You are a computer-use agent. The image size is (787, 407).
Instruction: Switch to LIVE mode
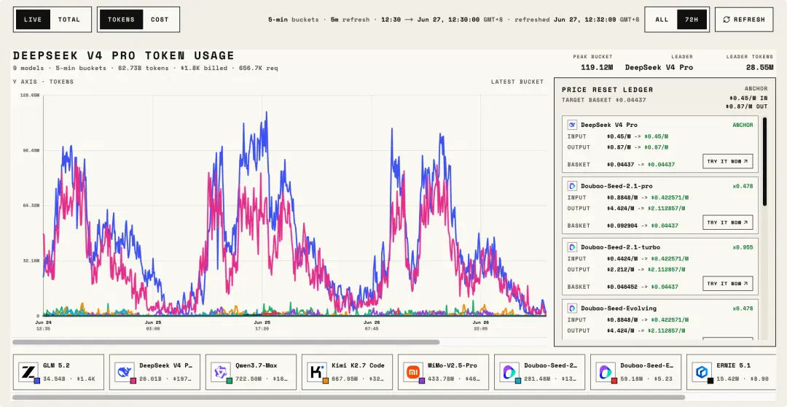click(33, 20)
